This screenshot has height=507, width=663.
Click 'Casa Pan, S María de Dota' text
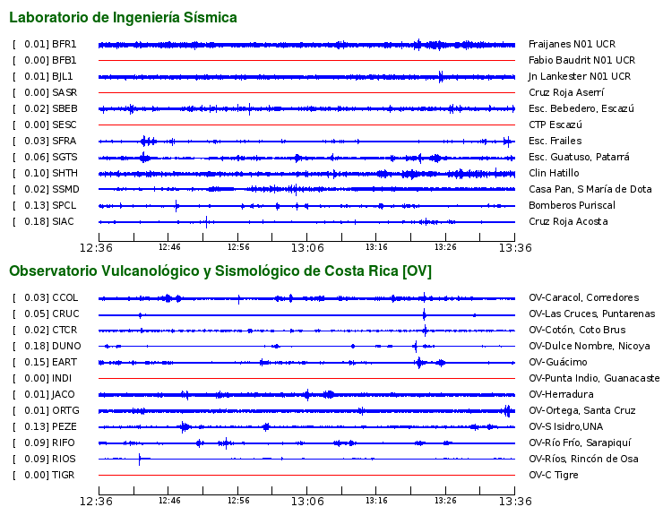(590, 189)
